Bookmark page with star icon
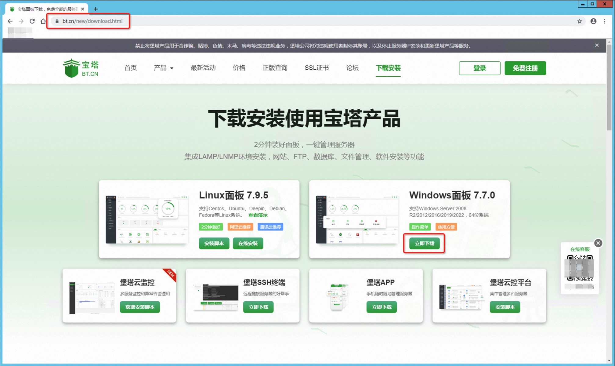 [580, 21]
